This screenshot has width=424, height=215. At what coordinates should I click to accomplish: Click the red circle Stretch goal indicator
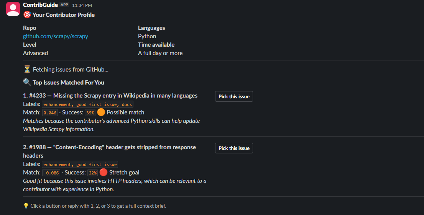(x=103, y=172)
